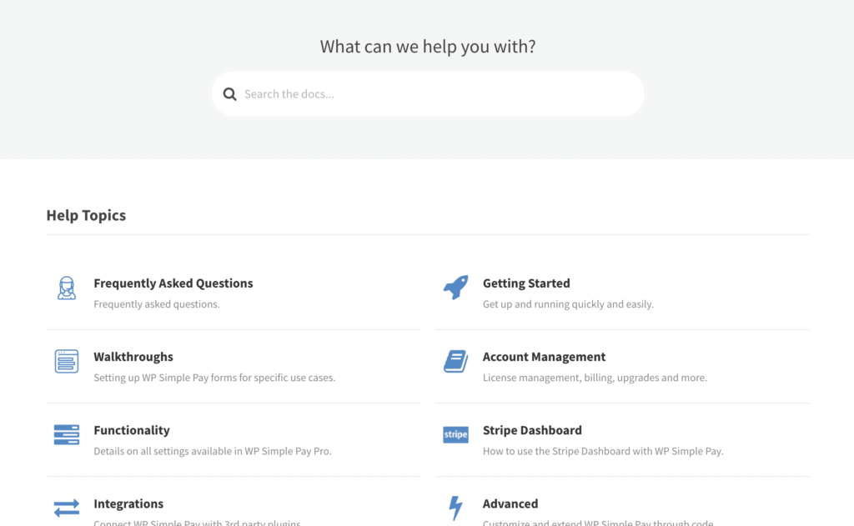Click the Advanced lightning bolt icon
The width and height of the screenshot is (854, 526).
click(x=455, y=508)
